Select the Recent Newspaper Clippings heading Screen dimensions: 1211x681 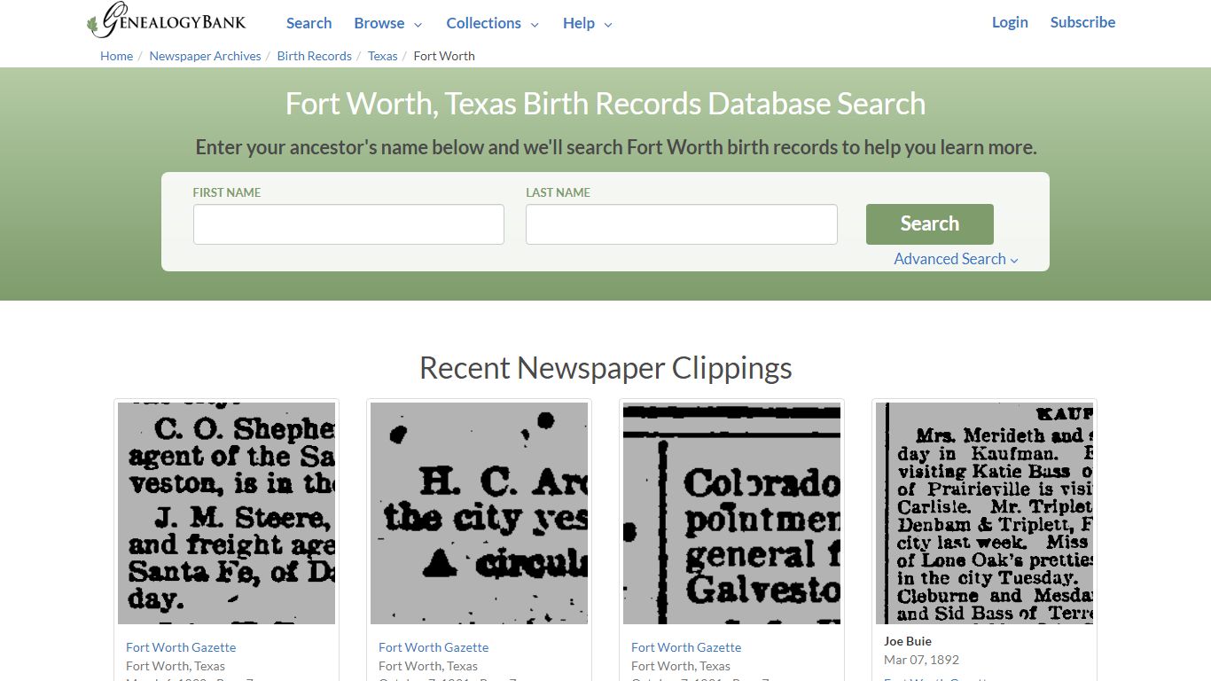tap(605, 368)
